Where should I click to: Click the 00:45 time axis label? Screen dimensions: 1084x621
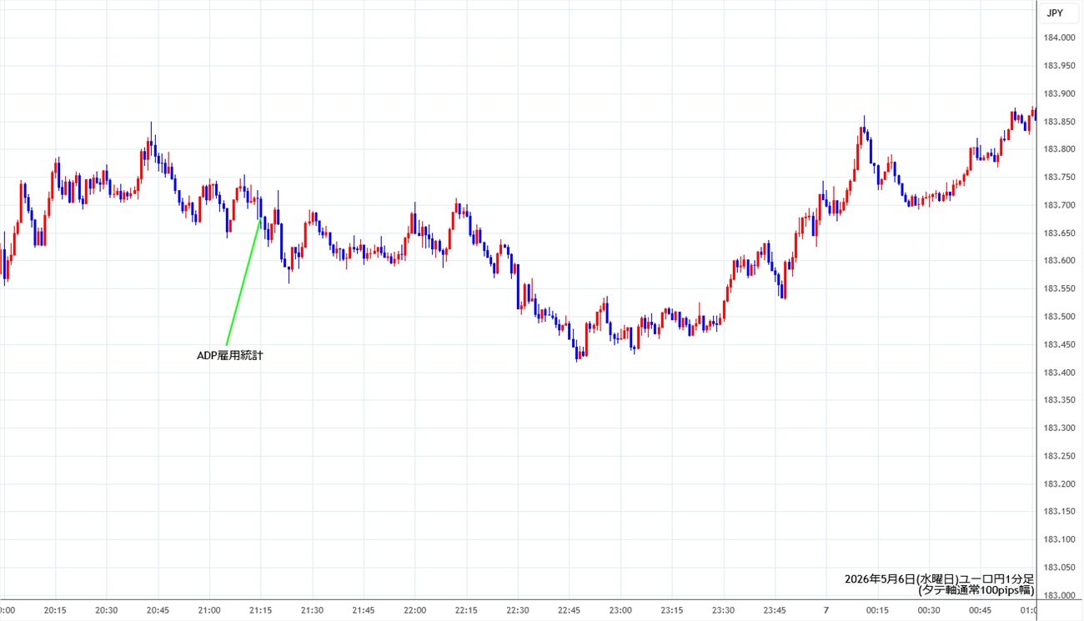tap(980, 610)
